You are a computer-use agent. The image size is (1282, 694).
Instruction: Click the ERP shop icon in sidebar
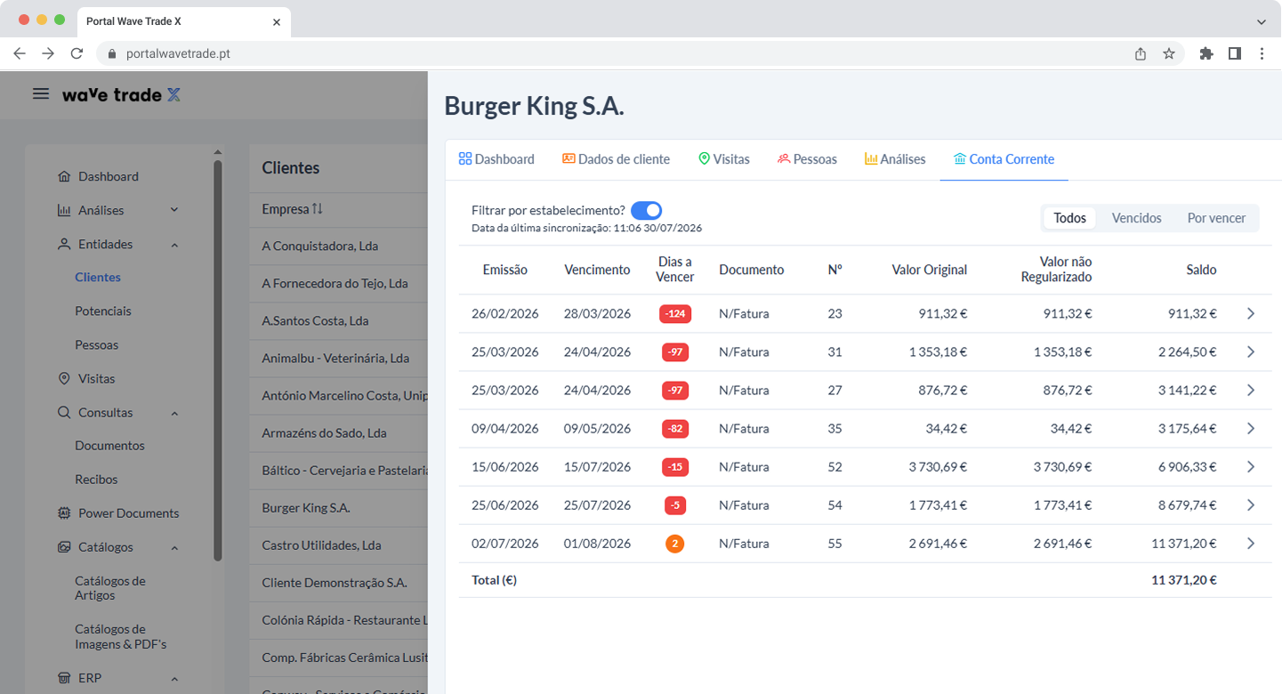(64, 678)
